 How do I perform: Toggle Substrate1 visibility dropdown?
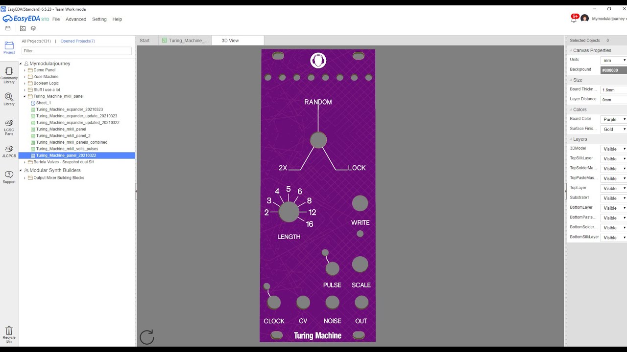pos(613,198)
